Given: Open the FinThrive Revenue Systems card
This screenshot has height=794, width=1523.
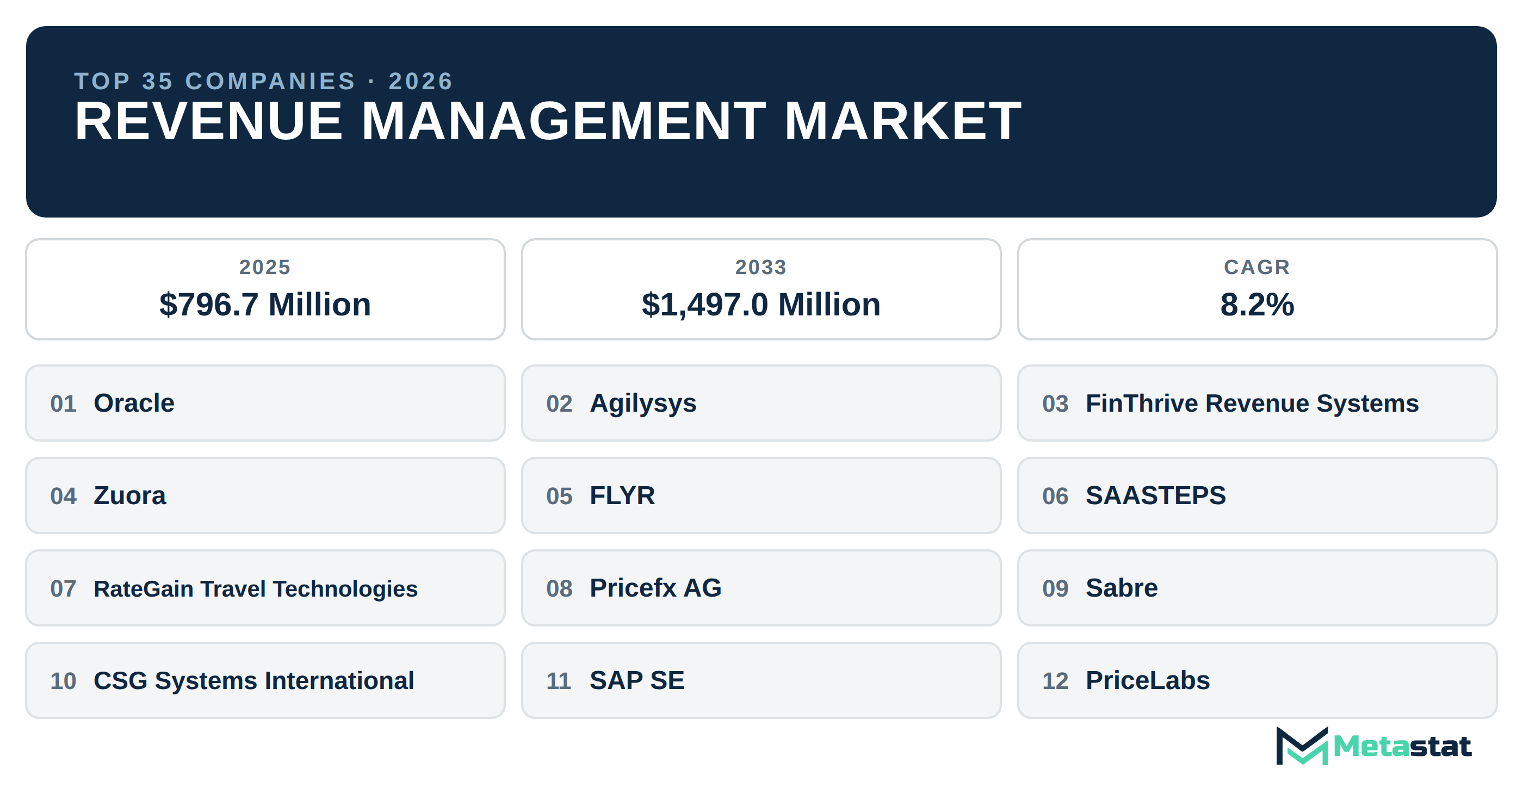Looking at the screenshot, I should 1258,403.
